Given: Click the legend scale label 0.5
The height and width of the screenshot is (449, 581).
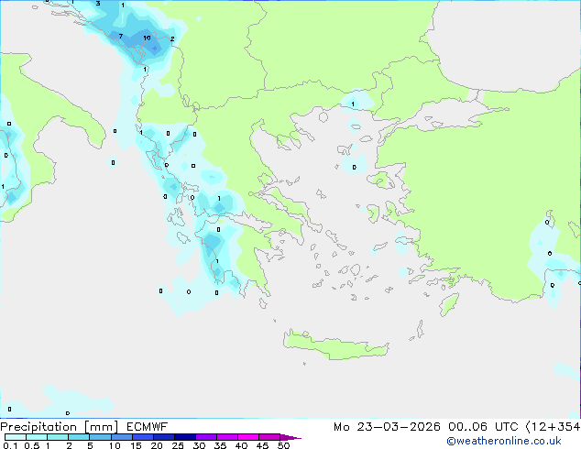Looking at the screenshot, I should pos(32,445).
